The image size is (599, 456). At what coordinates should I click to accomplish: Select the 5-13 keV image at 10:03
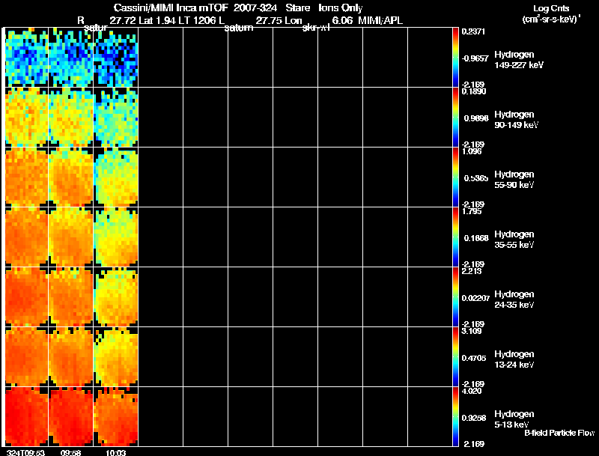116,416
